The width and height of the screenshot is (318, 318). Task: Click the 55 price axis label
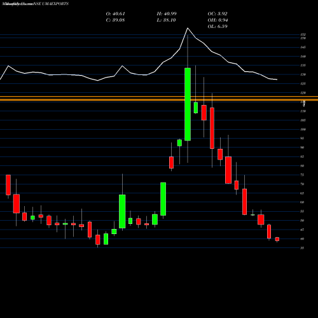point(302,211)
